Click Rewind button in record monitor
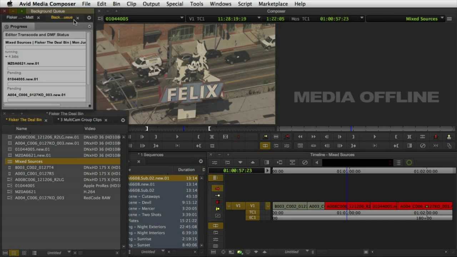This screenshot has width=457, height=257. click(x=300, y=137)
